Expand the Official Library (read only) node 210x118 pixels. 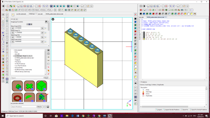14,72
